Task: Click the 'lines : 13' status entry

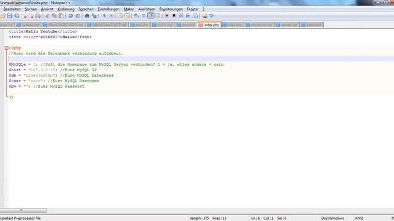Action: click(219, 219)
